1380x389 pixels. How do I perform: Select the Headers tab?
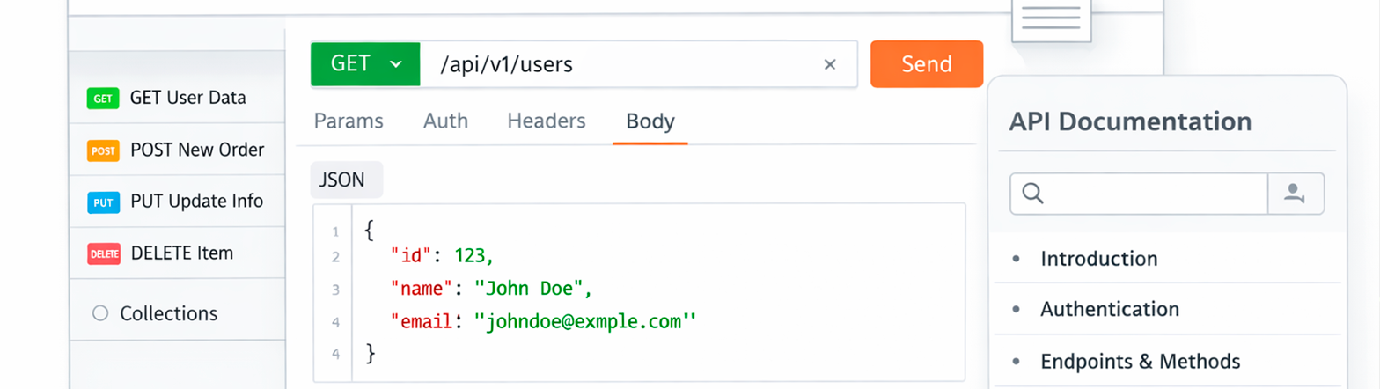[x=547, y=121]
